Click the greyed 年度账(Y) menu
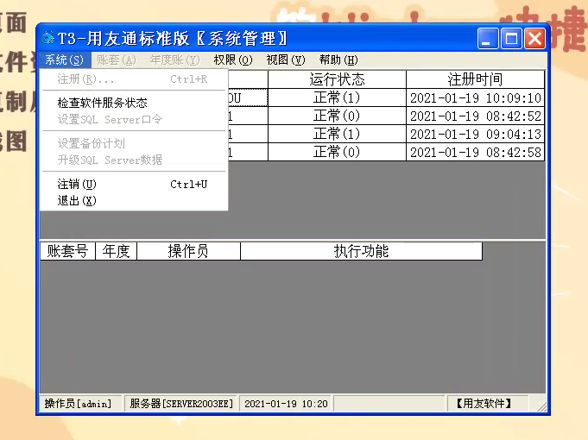The width and height of the screenshot is (588, 440). [x=174, y=60]
